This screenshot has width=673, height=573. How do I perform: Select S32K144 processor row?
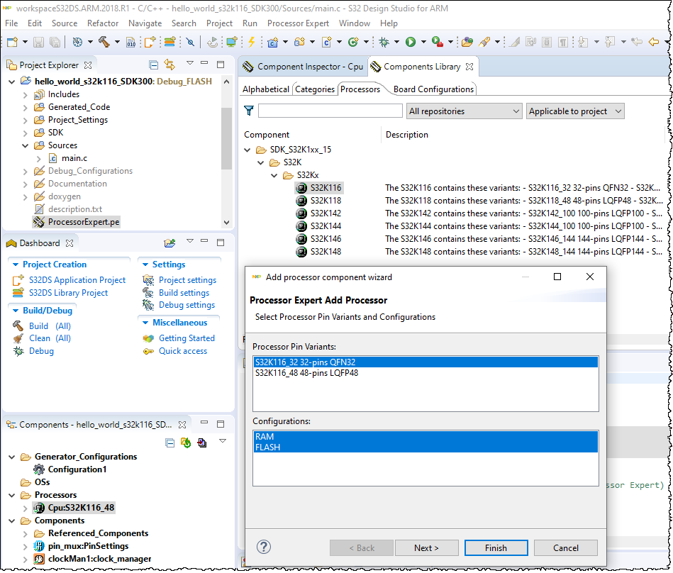point(326,226)
